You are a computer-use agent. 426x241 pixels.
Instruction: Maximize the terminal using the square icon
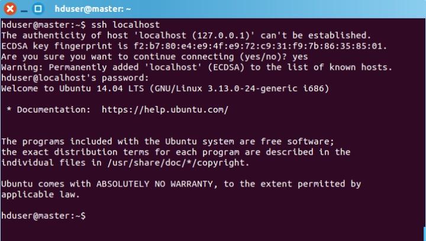pos(38,9)
